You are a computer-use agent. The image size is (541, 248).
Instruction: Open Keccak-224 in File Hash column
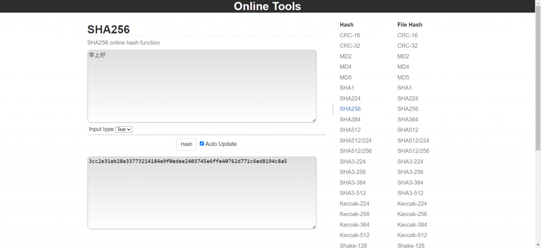click(412, 203)
